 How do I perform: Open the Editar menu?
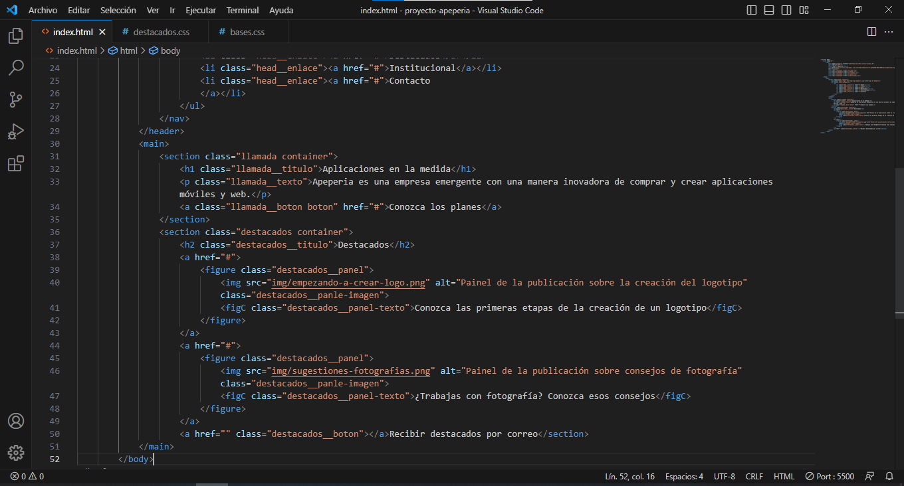coord(79,10)
